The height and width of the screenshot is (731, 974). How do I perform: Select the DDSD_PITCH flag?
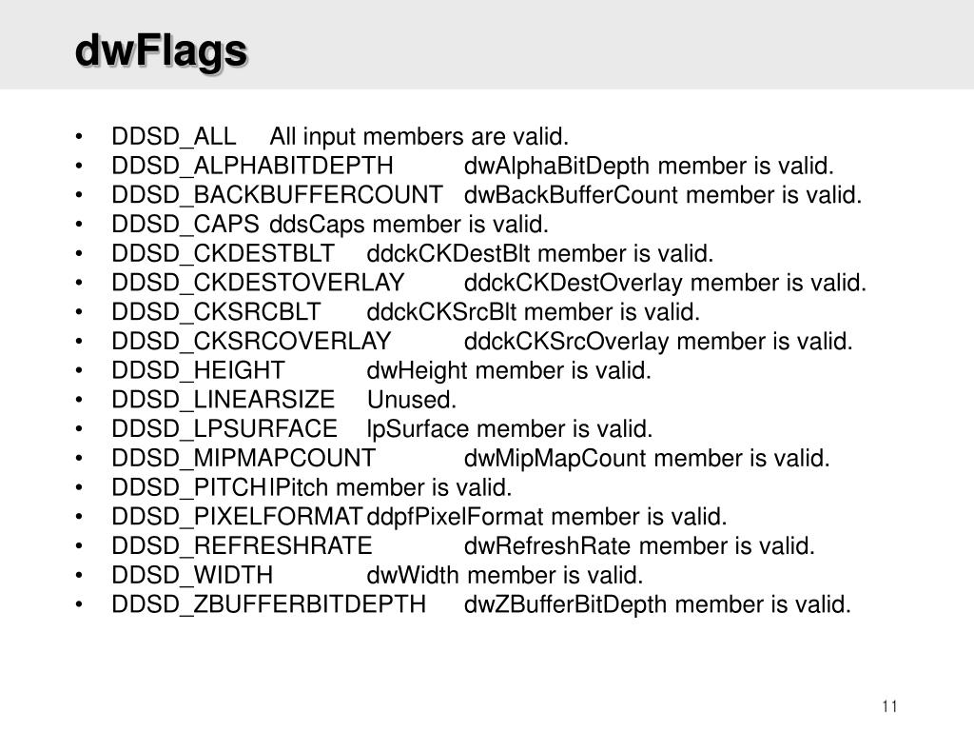[189, 486]
